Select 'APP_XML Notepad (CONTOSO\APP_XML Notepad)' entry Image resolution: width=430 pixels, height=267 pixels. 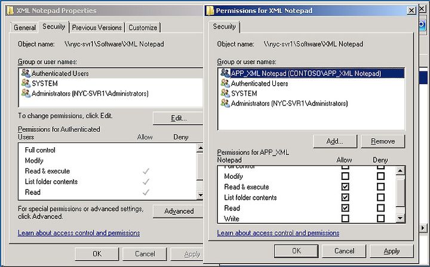pyautogui.click(x=312, y=73)
